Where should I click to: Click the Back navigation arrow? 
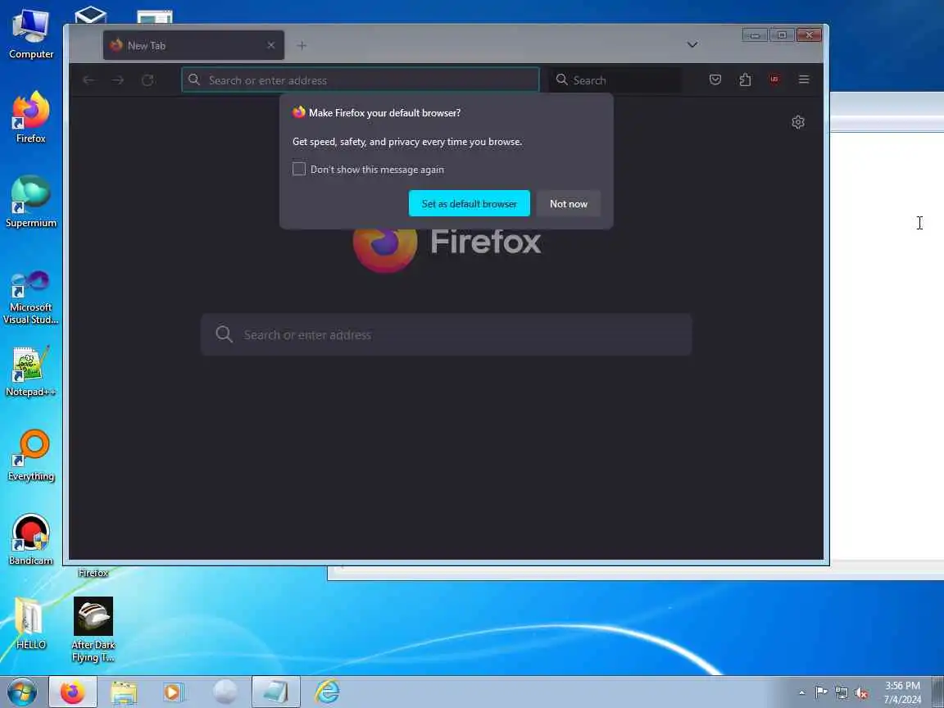(88, 80)
